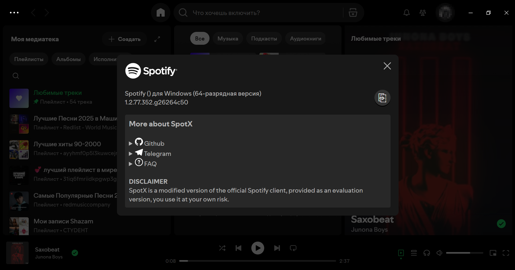Expand the Telegram section

click(150, 153)
